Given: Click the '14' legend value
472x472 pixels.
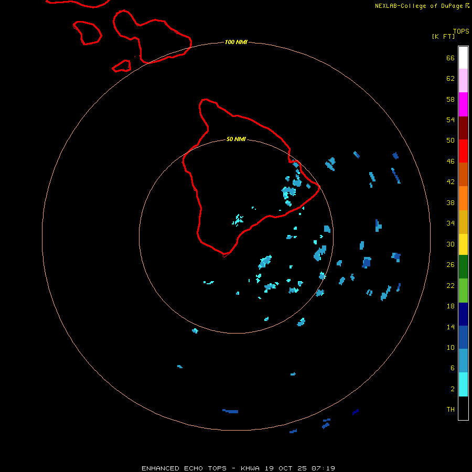Looking at the screenshot, I should coord(450,327).
